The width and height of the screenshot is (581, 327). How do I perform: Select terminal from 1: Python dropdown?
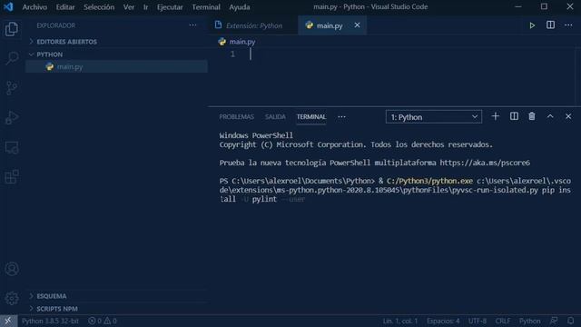(x=434, y=117)
